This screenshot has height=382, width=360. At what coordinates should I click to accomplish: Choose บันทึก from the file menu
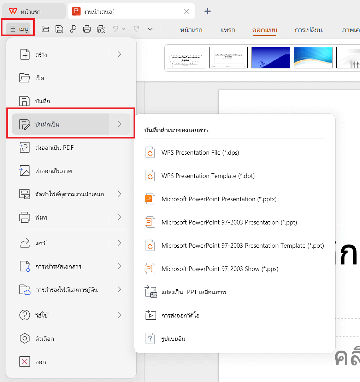click(71, 101)
